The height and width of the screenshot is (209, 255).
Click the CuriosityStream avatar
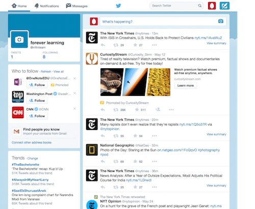coord(92,59)
